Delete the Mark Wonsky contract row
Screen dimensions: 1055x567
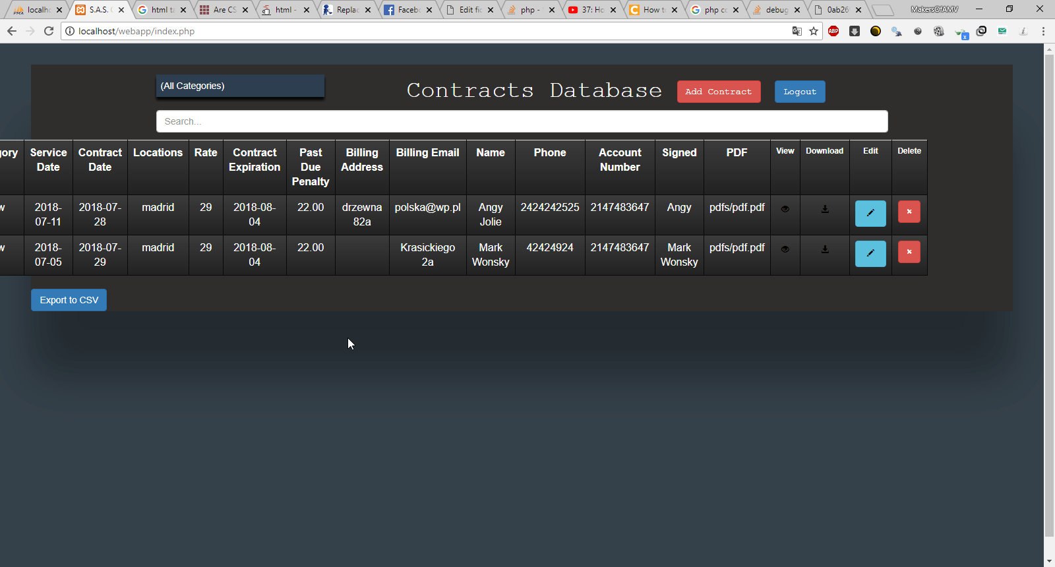click(909, 252)
